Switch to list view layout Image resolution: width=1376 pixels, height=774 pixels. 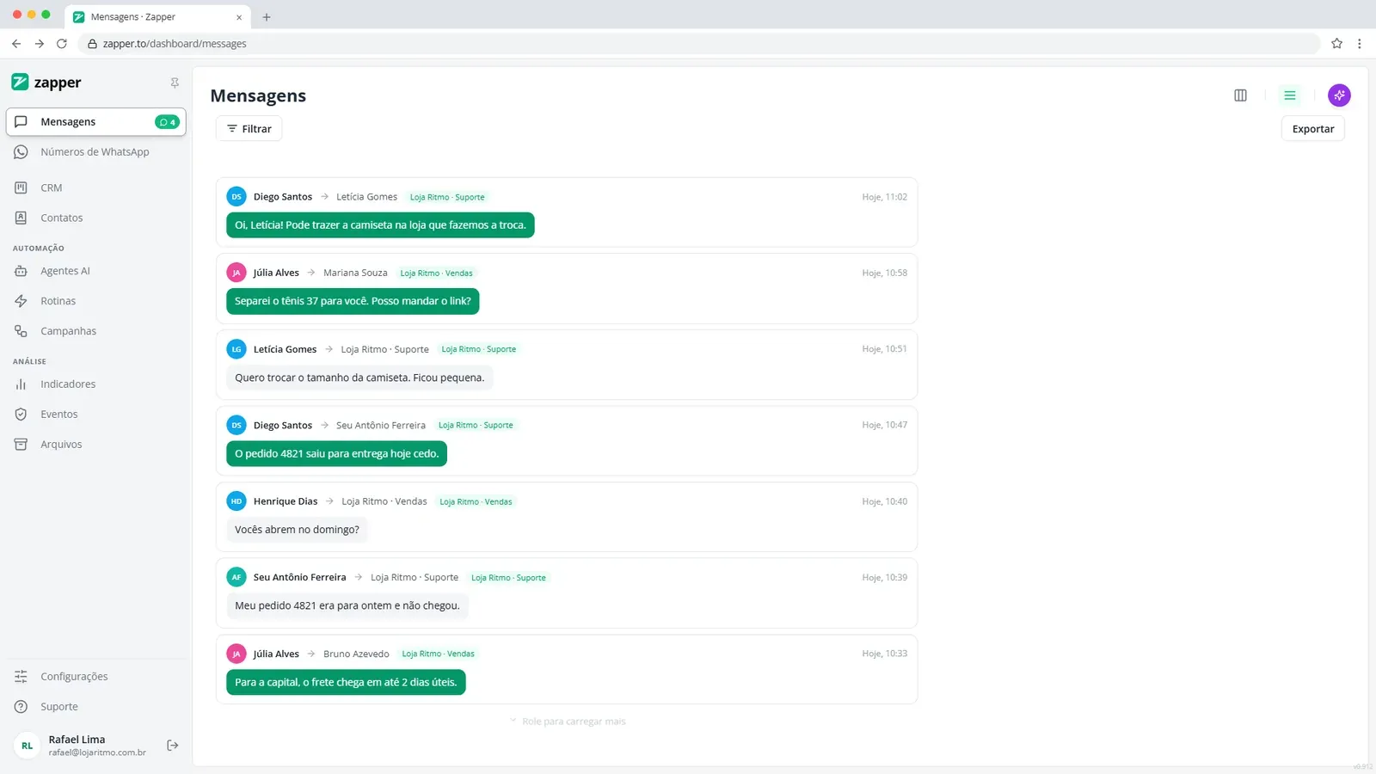tap(1290, 95)
